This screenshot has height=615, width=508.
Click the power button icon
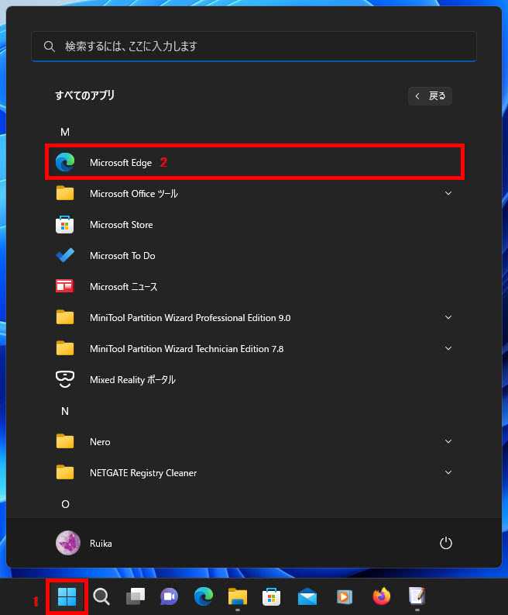[x=445, y=544]
